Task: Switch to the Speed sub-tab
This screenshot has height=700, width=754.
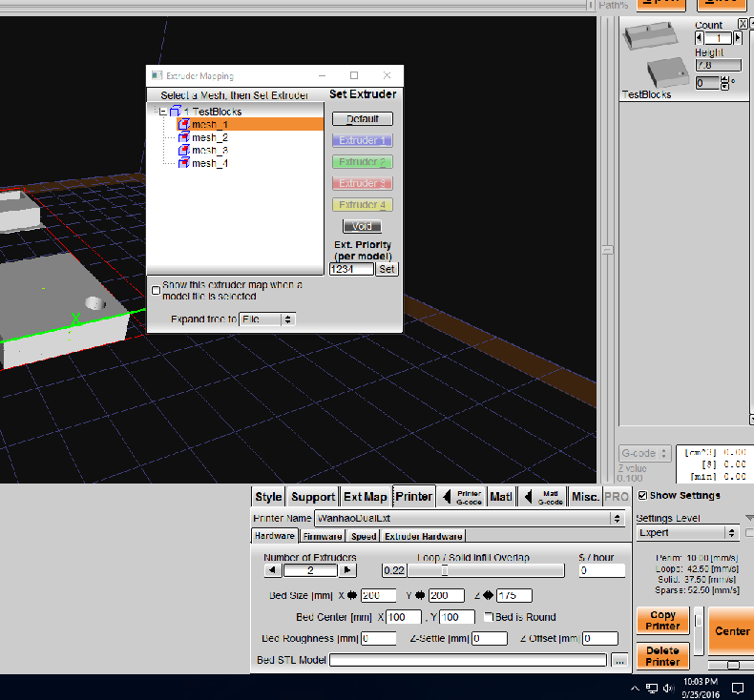Action: [x=364, y=536]
